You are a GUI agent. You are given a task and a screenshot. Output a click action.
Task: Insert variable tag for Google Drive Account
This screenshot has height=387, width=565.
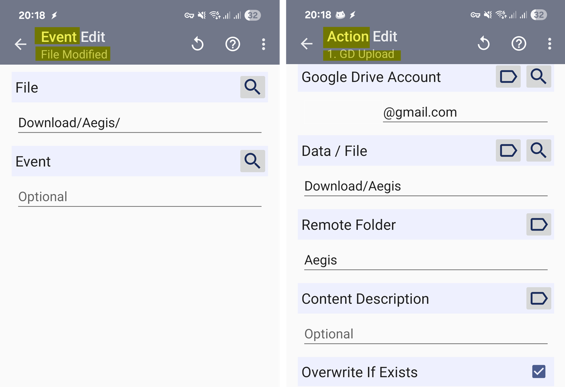508,77
